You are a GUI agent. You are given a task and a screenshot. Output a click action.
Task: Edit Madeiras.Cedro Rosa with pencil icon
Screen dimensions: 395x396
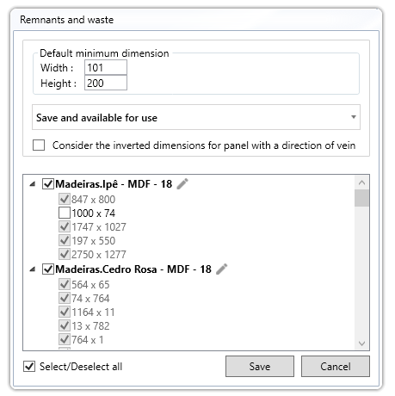point(222,269)
